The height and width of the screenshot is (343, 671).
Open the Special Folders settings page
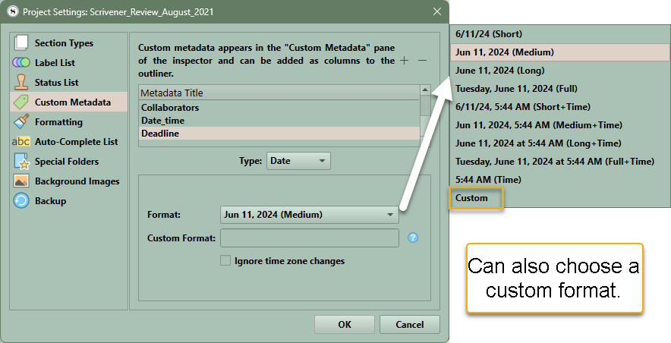68,161
